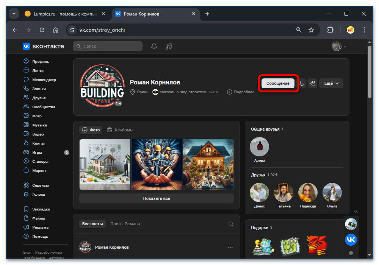The width and height of the screenshot is (379, 265).
Task: Open Мессенджер from the sidebar
Action: (40, 79)
